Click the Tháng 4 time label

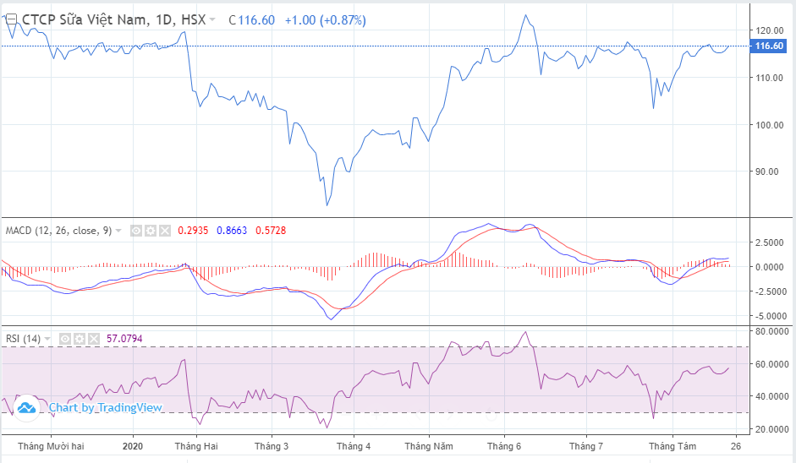pyautogui.click(x=354, y=446)
